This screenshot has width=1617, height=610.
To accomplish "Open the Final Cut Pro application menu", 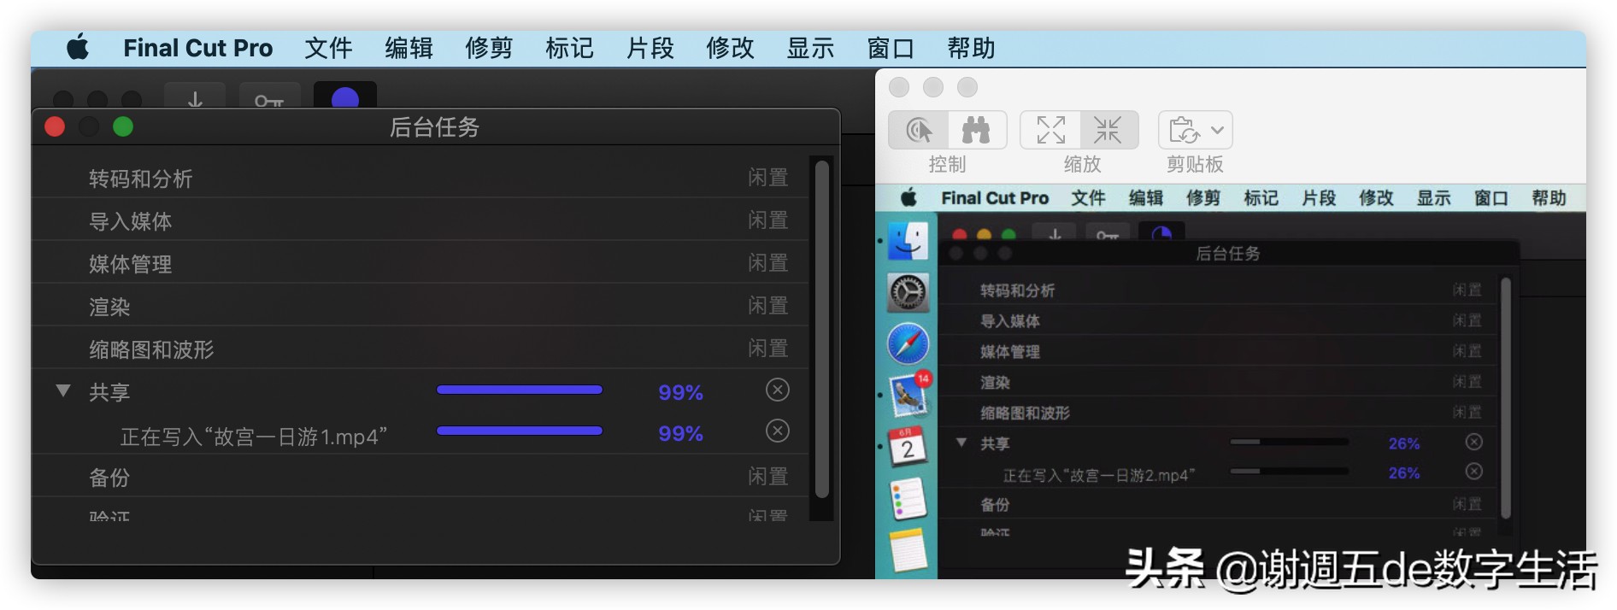I will [197, 48].
